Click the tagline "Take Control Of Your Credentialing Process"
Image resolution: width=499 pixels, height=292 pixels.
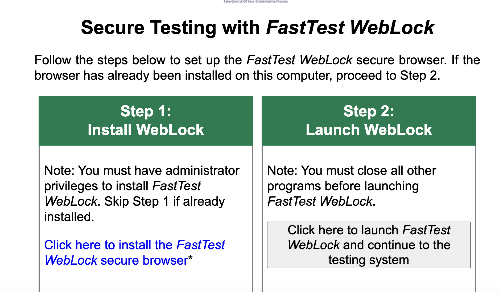pyautogui.click(x=255, y=2)
